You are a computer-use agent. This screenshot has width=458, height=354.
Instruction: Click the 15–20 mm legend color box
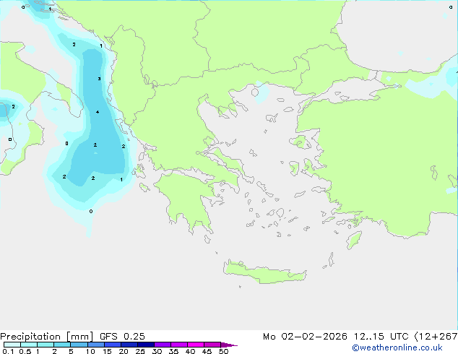coord(112,345)
